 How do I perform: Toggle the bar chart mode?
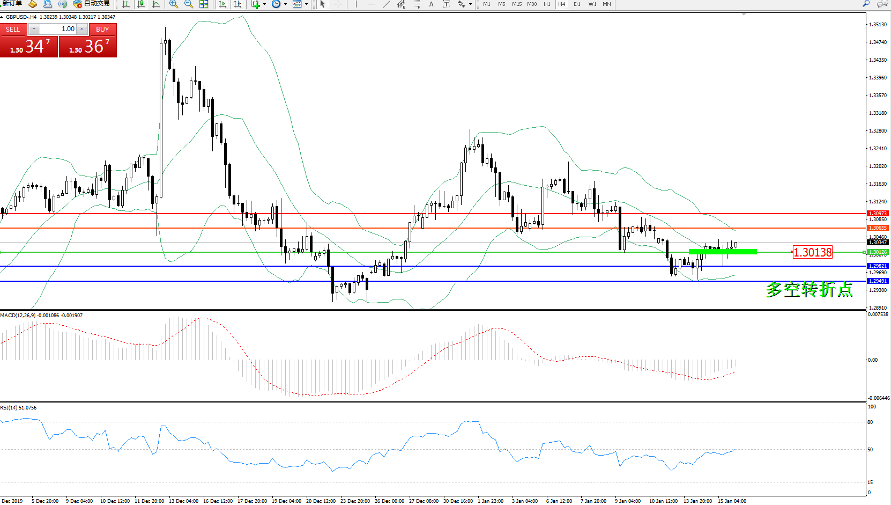tap(126, 4)
